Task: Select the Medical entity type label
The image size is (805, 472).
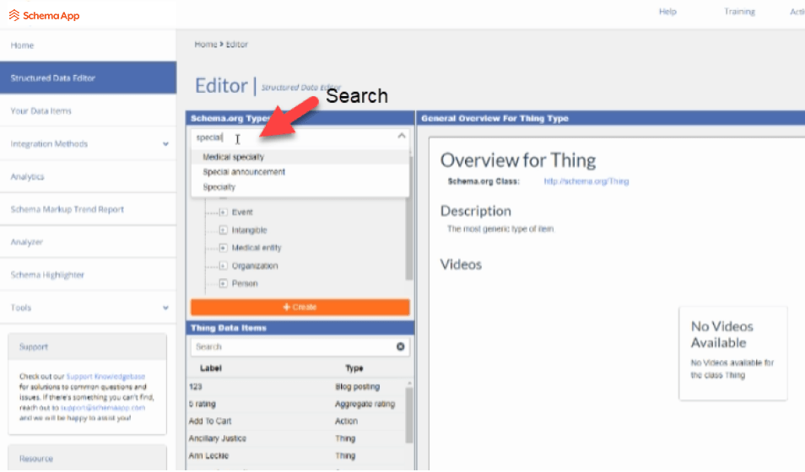Action: coord(257,248)
